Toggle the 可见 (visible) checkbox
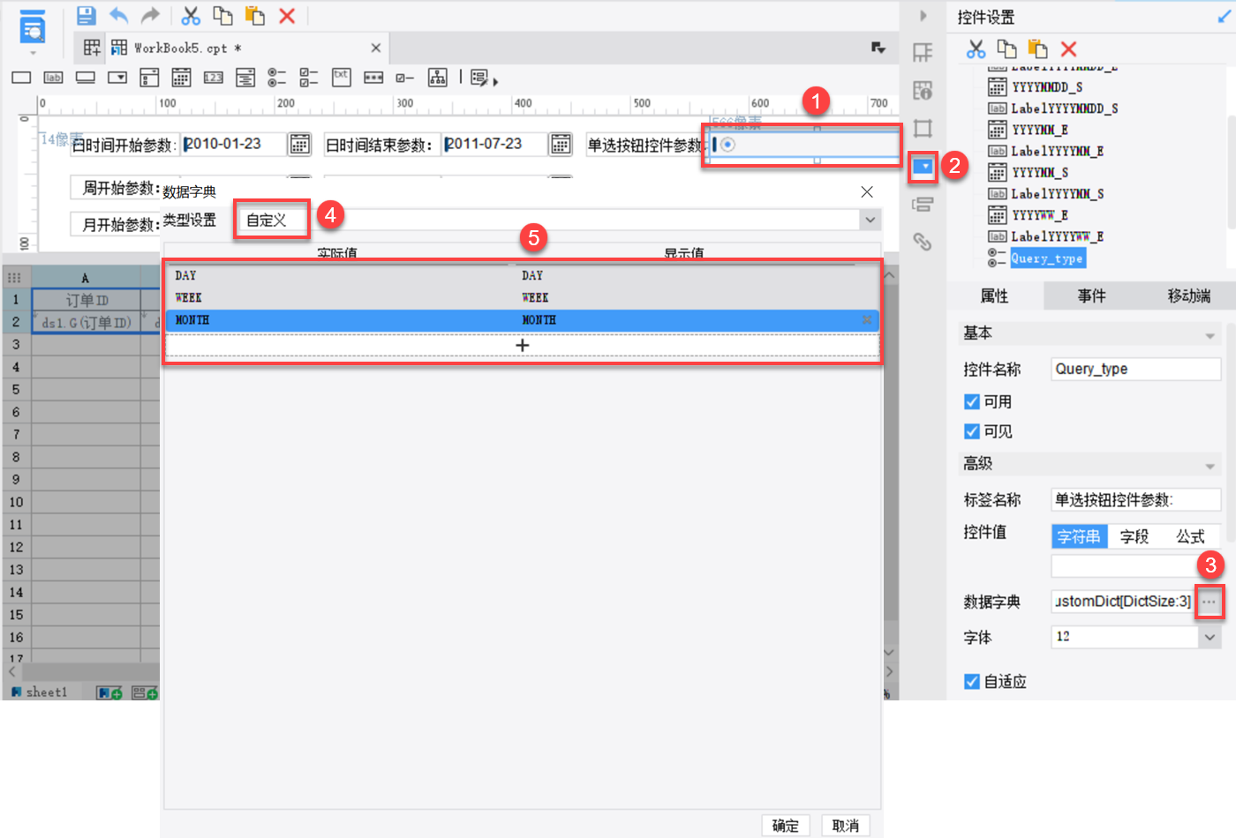This screenshot has height=838, width=1236. tap(972, 431)
